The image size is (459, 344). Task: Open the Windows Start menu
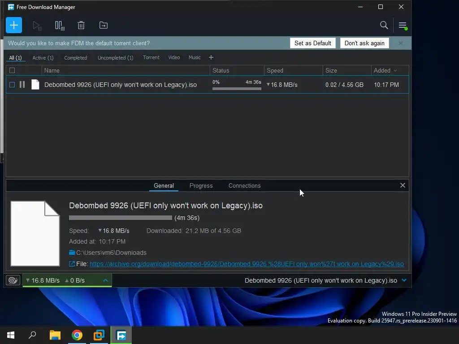(11, 335)
